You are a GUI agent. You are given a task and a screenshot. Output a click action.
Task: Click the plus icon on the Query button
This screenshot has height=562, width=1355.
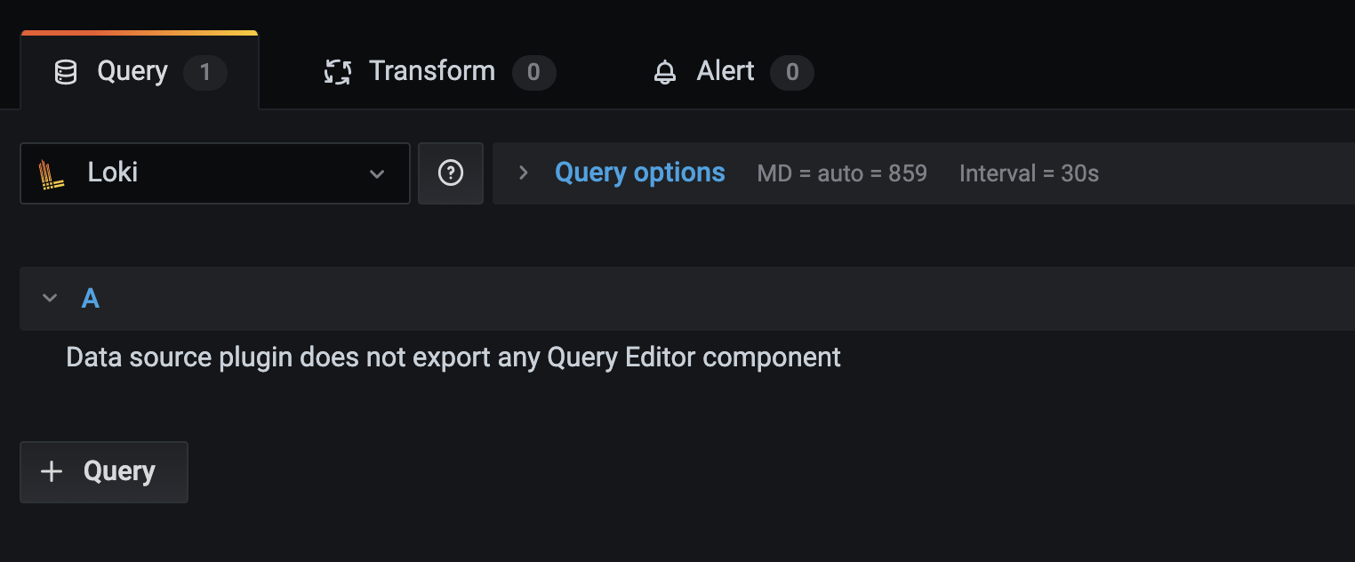[52, 471]
